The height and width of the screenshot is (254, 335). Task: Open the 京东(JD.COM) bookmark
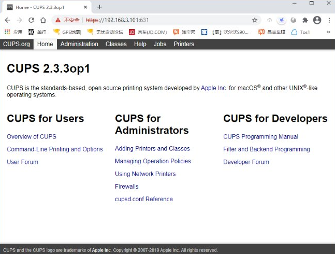148,32
